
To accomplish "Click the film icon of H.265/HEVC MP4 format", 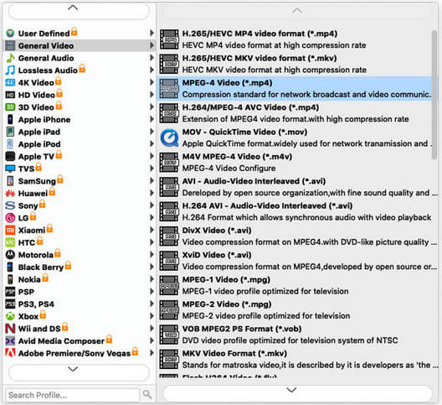I will click(x=169, y=39).
